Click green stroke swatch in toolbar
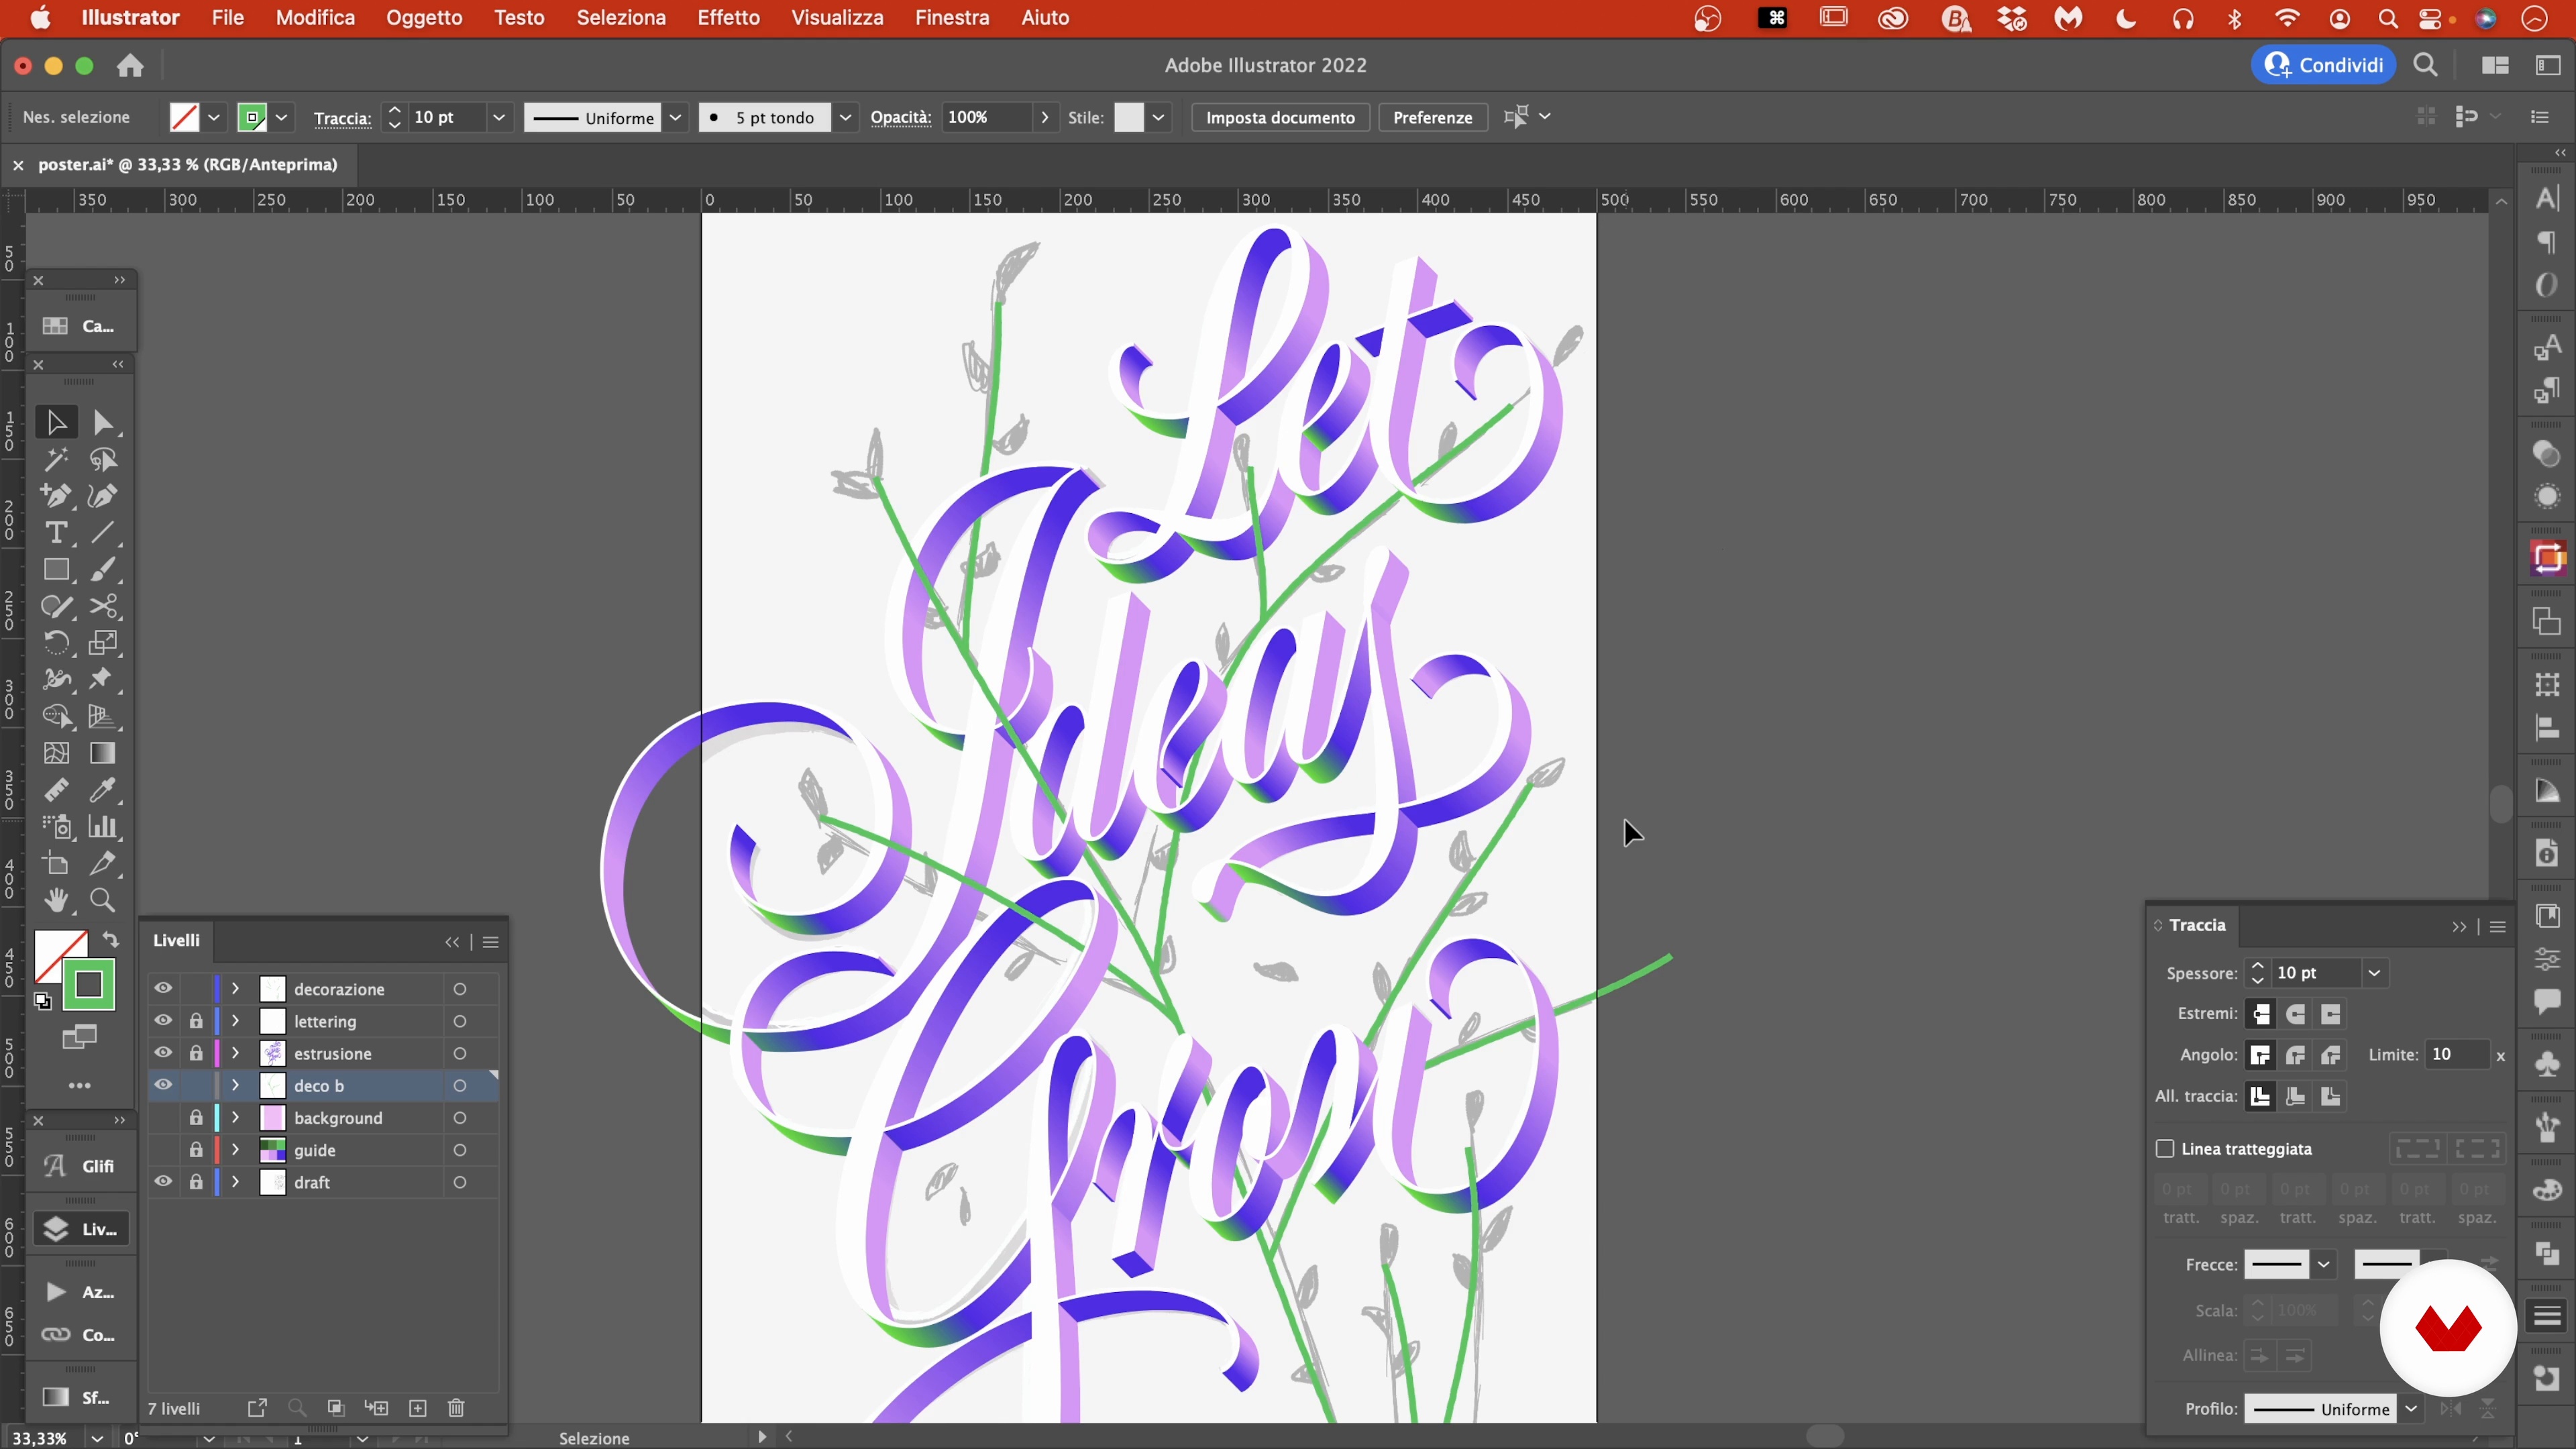This screenshot has height=1449, width=2576. [x=89, y=985]
